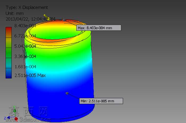Click the red segment of the color bar
The image size is (186, 123).
9,32
